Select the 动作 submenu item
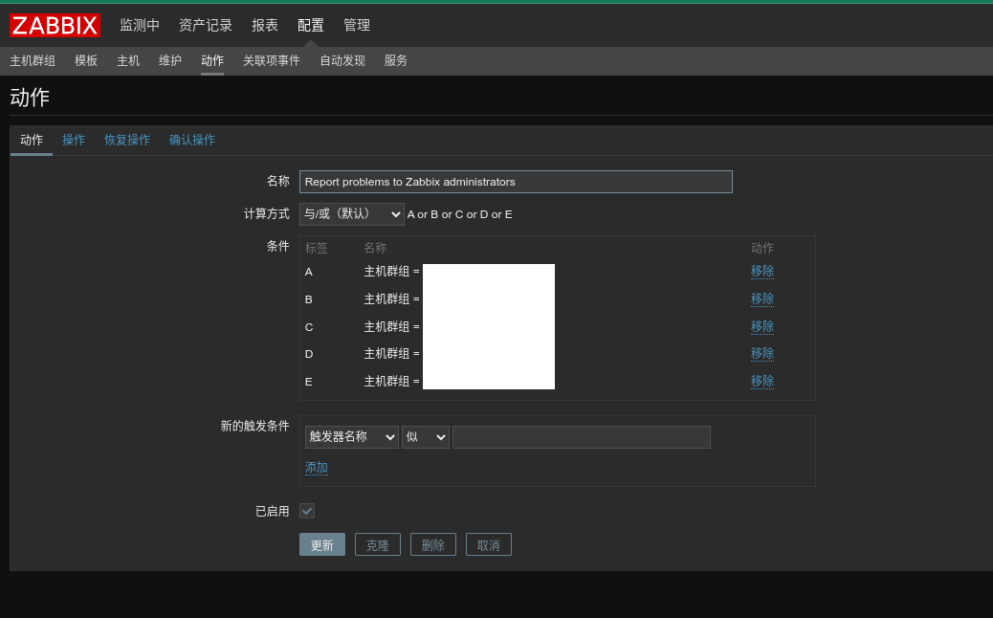 click(x=212, y=61)
